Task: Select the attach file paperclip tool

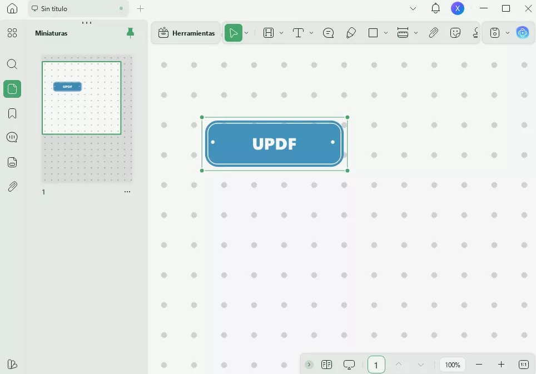Action: click(x=433, y=33)
